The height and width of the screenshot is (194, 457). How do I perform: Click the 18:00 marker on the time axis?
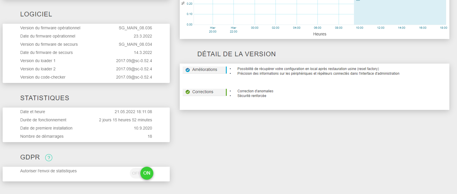tap(443, 28)
